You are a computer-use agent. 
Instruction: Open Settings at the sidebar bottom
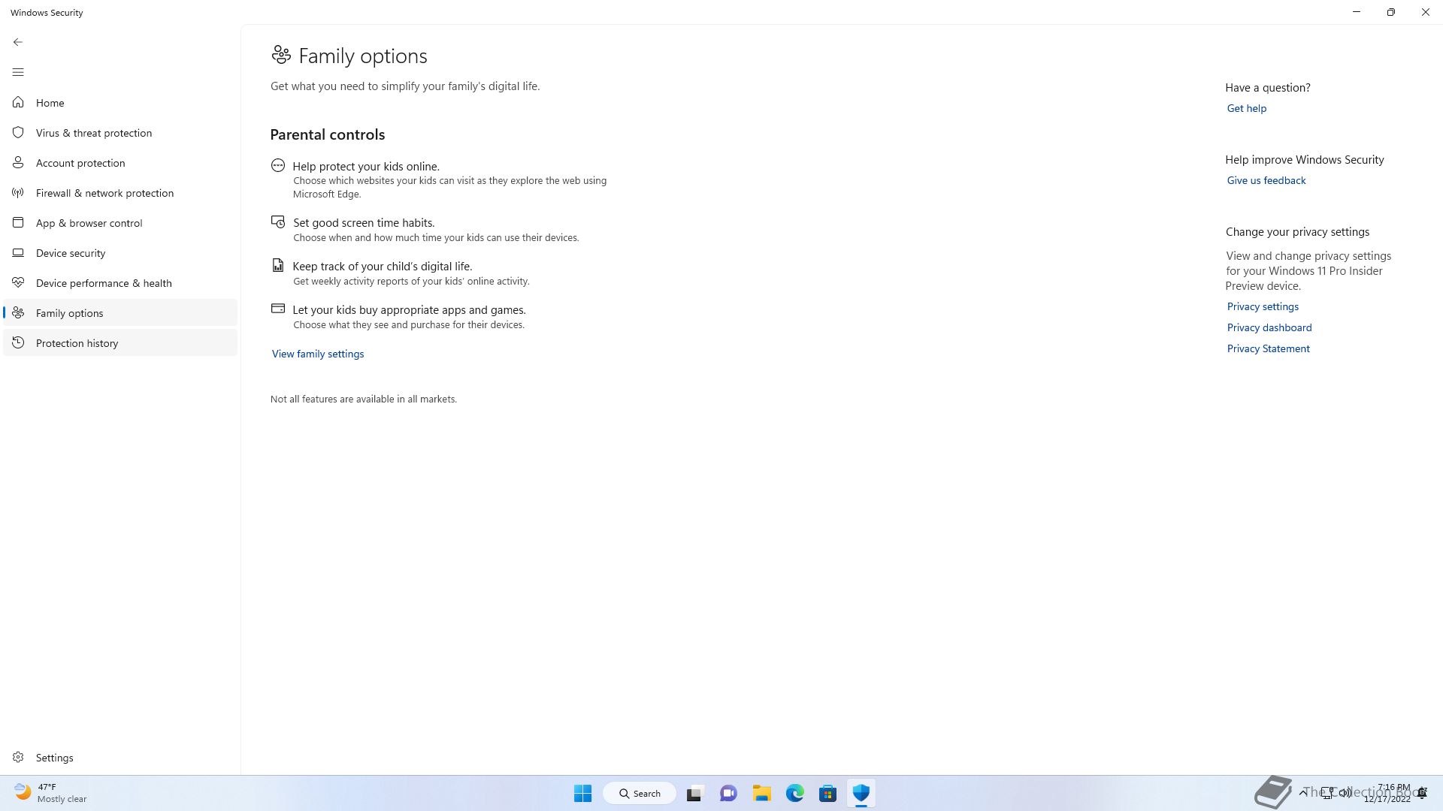point(120,758)
